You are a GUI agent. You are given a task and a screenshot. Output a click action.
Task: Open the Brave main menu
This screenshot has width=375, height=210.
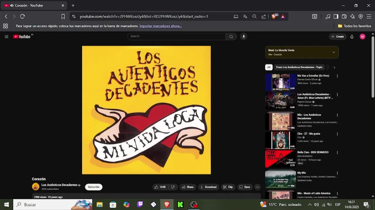pos(369,17)
